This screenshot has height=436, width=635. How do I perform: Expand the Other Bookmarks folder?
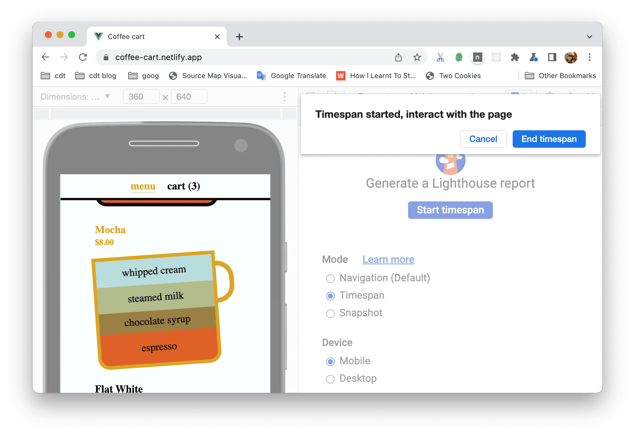[563, 76]
